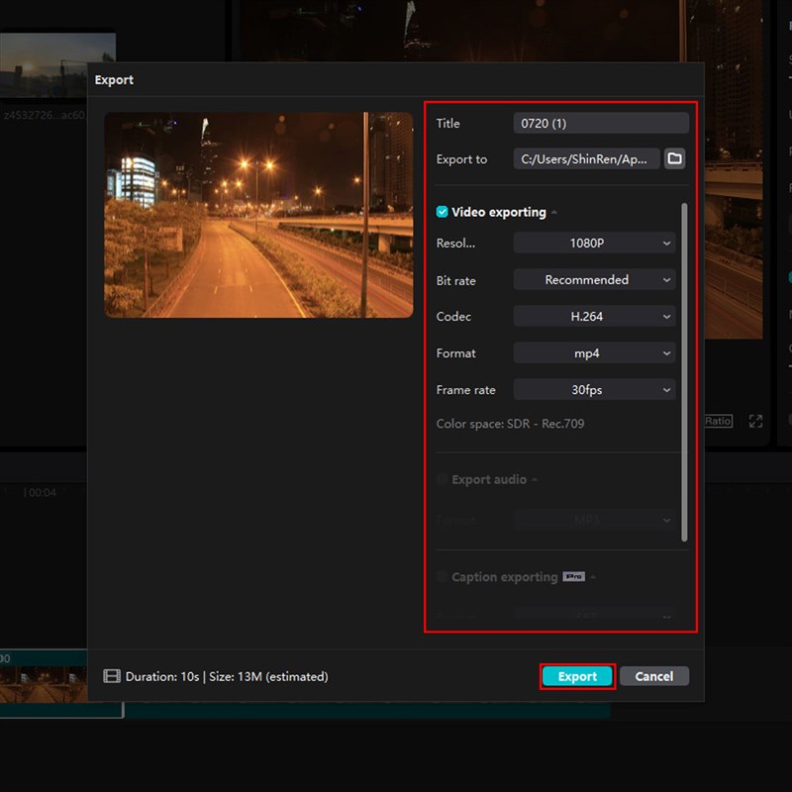Screen dimensions: 792x792
Task: Click the Pro badge next to Caption exporting
Action: (x=573, y=576)
